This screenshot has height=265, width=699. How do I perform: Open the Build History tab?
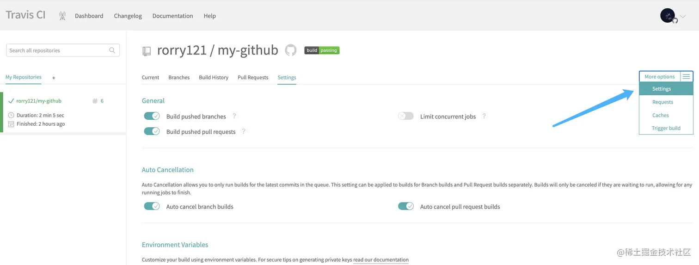(214, 77)
